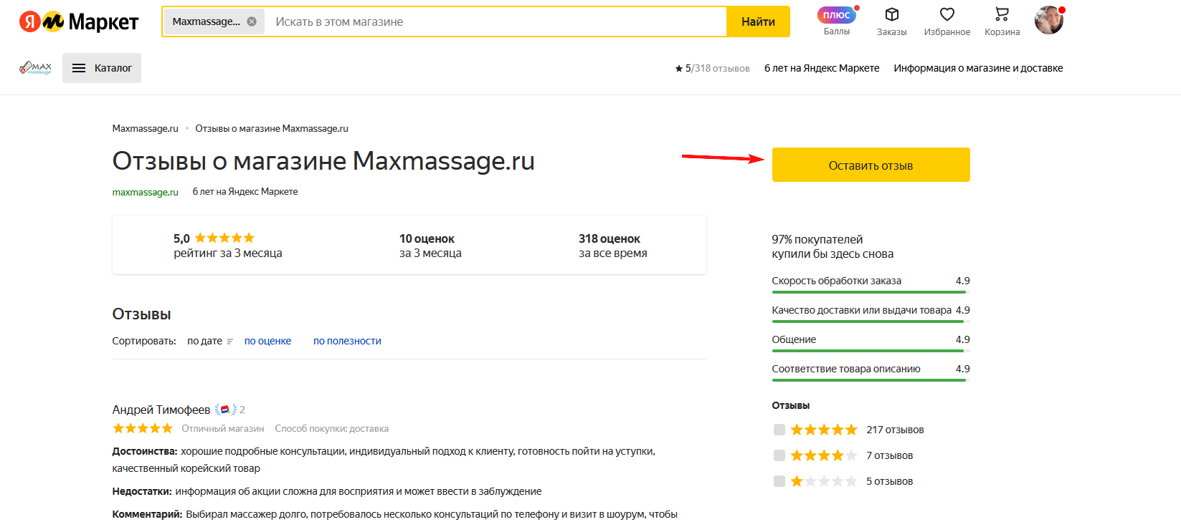Open Информация о магазине и доставке

[x=978, y=68]
